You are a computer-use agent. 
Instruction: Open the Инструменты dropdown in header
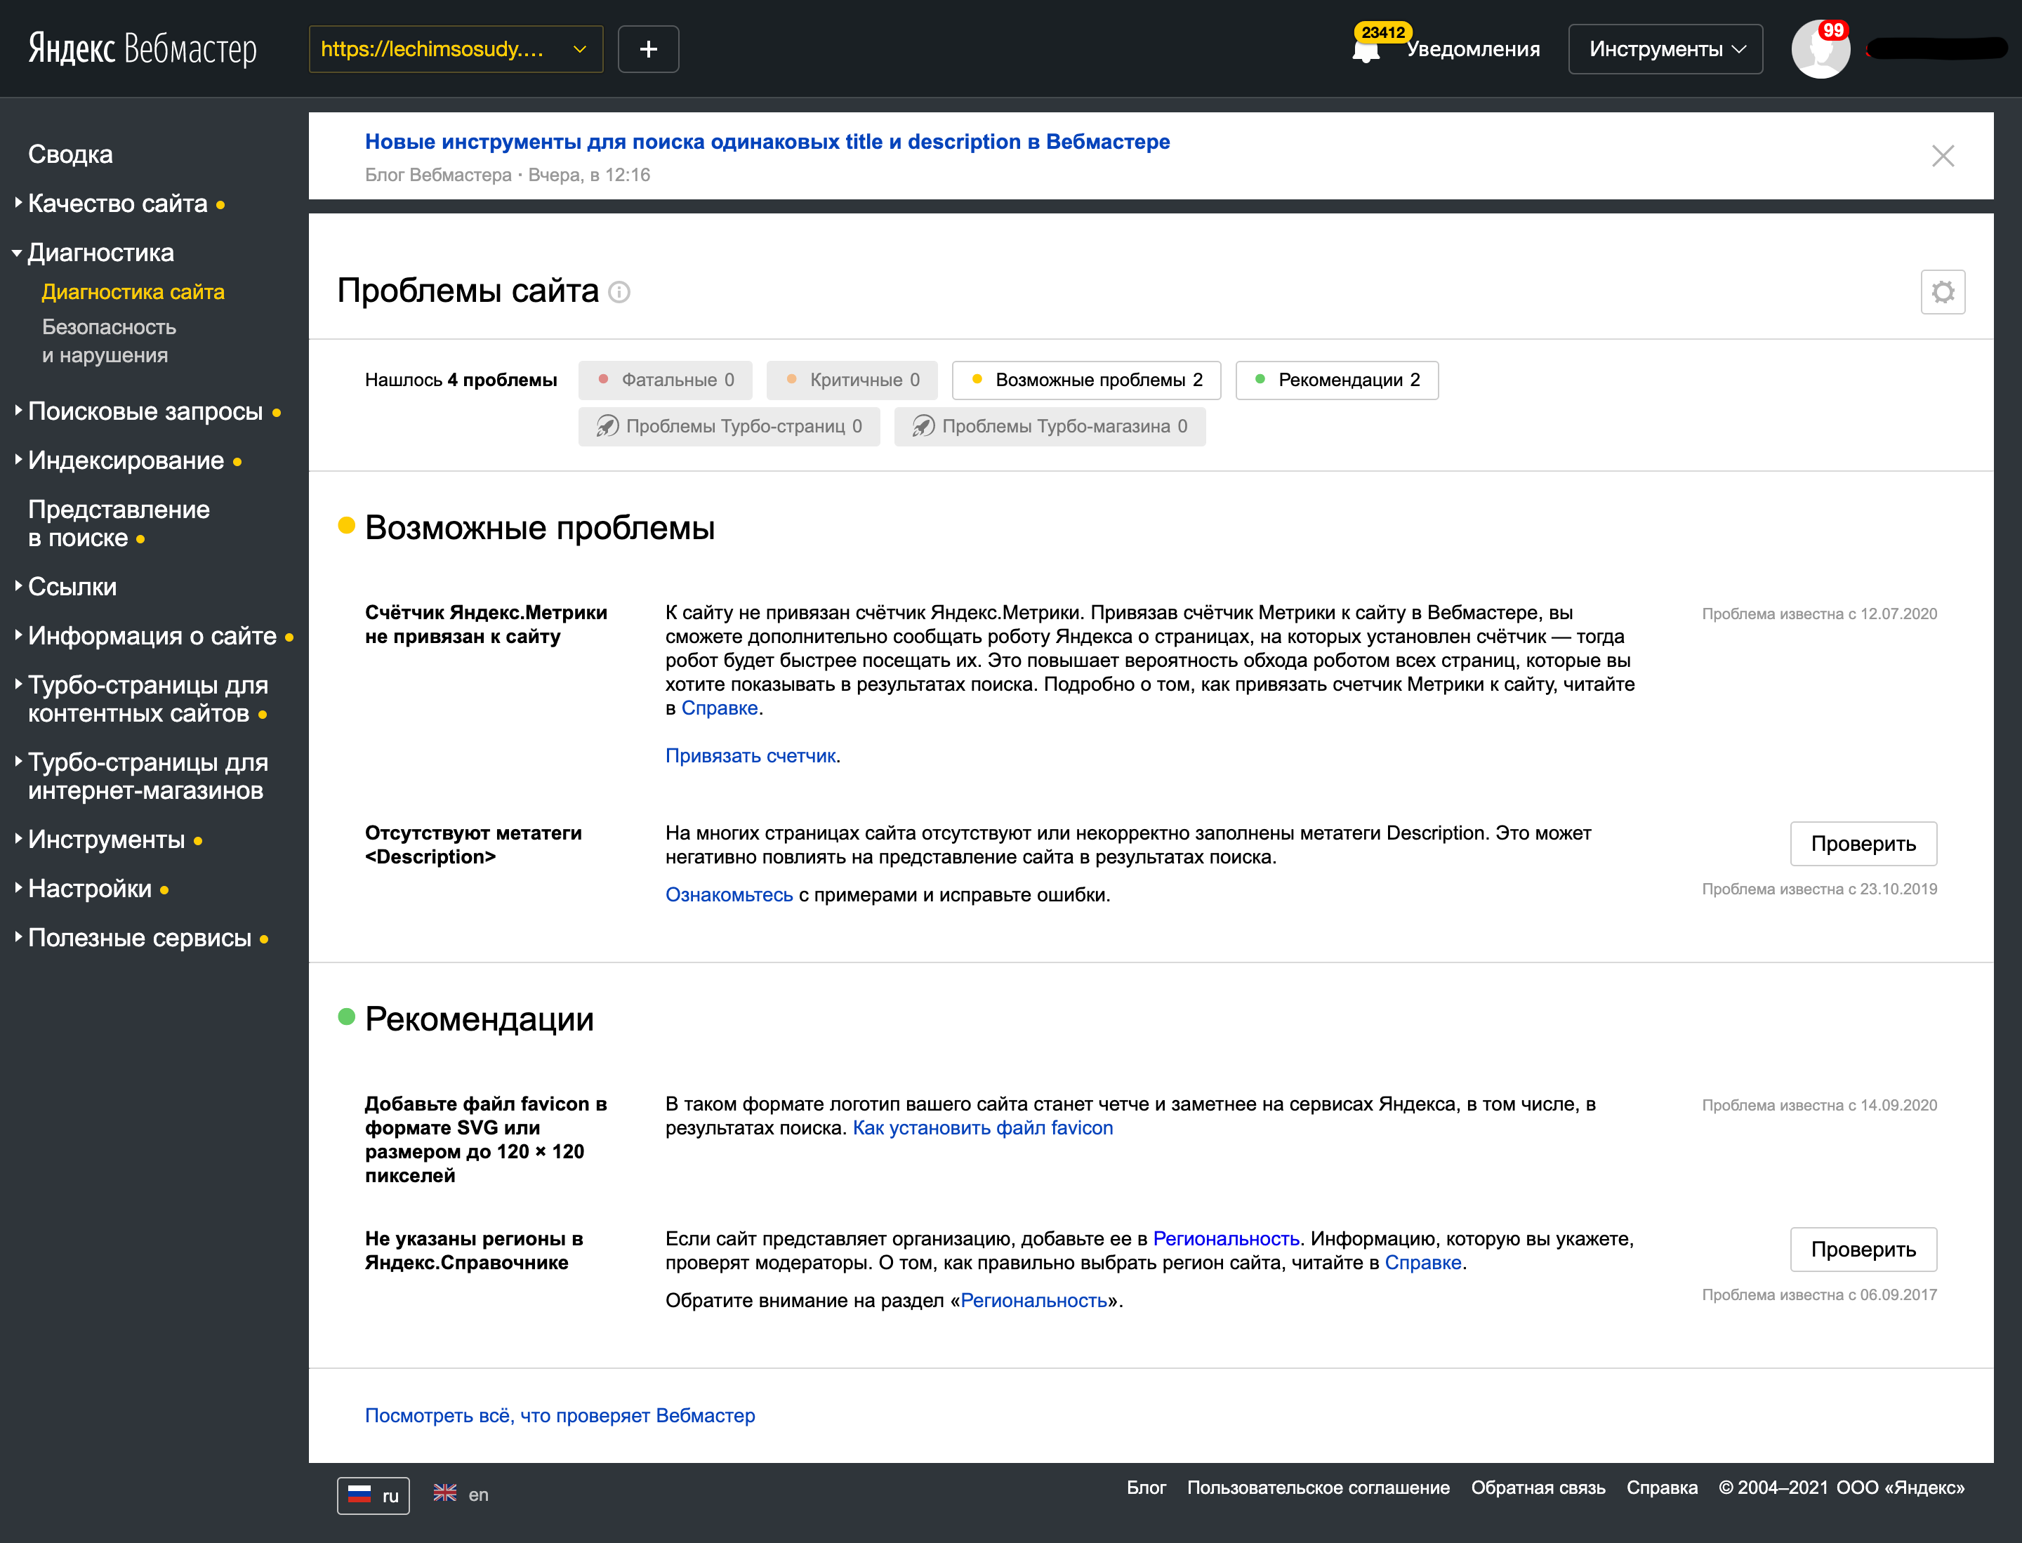point(1665,50)
